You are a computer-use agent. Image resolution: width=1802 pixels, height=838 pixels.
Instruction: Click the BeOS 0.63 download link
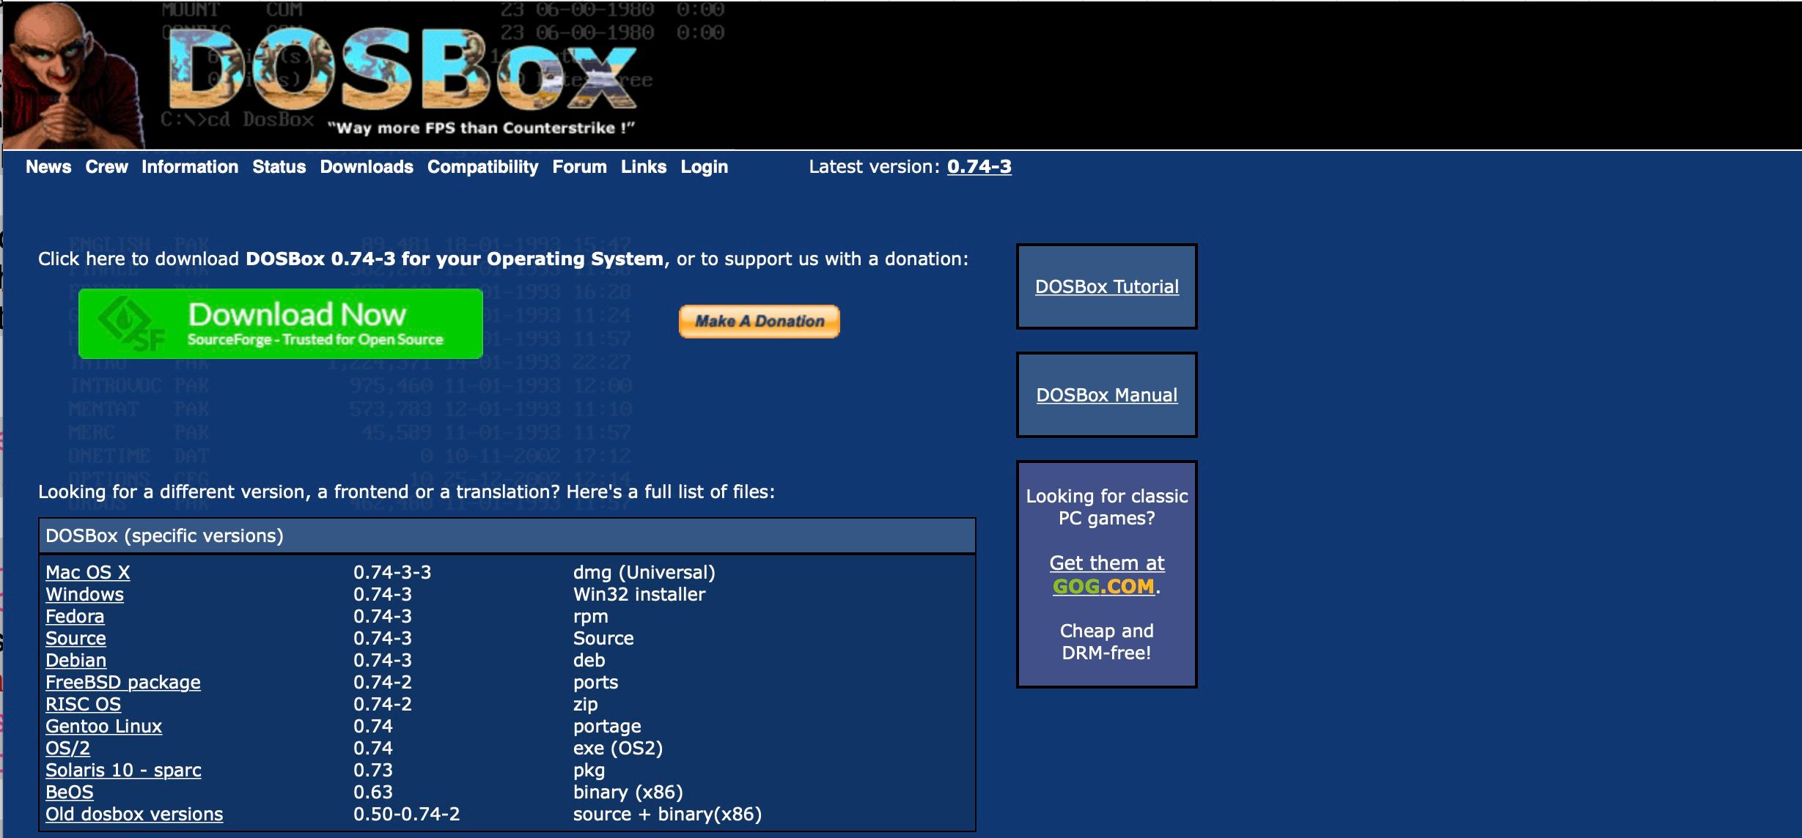click(69, 792)
